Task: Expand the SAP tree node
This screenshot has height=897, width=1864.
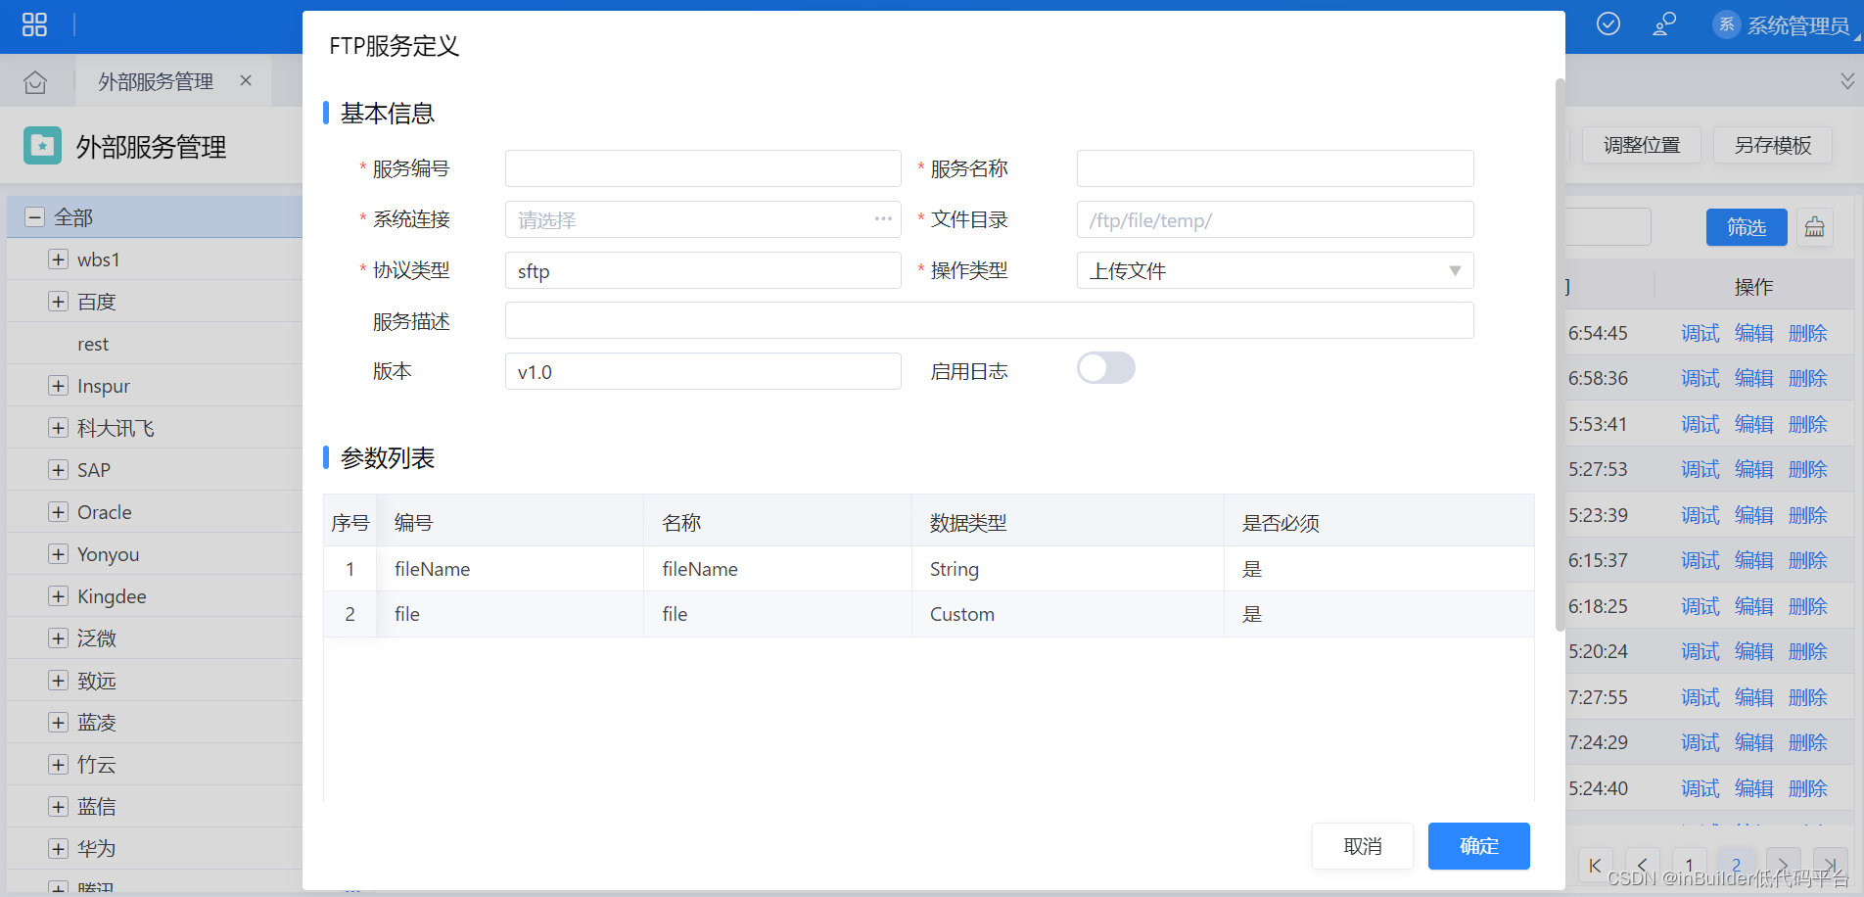Action: [x=59, y=470]
